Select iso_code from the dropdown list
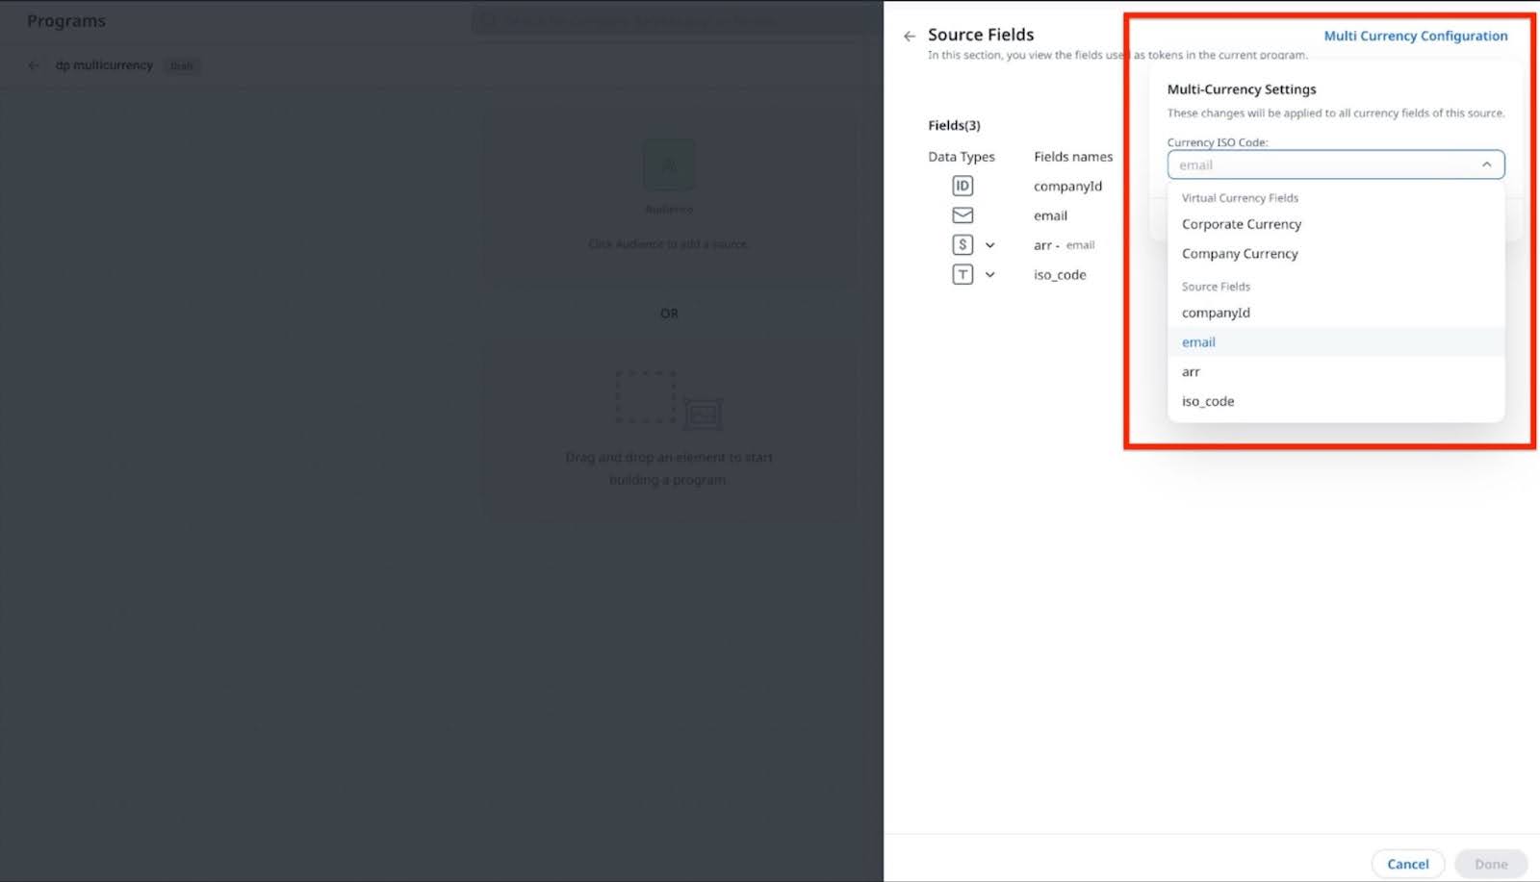The image size is (1540, 882). (1207, 401)
